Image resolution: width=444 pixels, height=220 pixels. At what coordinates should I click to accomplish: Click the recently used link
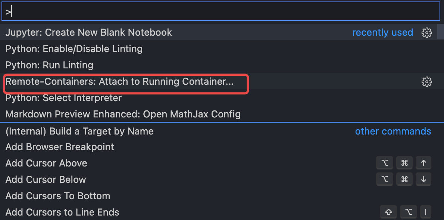[x=382, y=32]
